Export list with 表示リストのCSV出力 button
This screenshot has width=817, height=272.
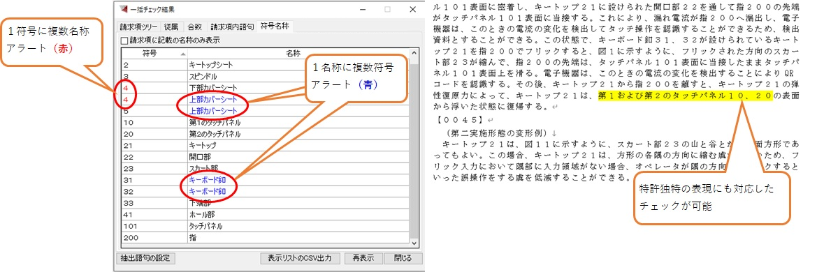[300, 258]
